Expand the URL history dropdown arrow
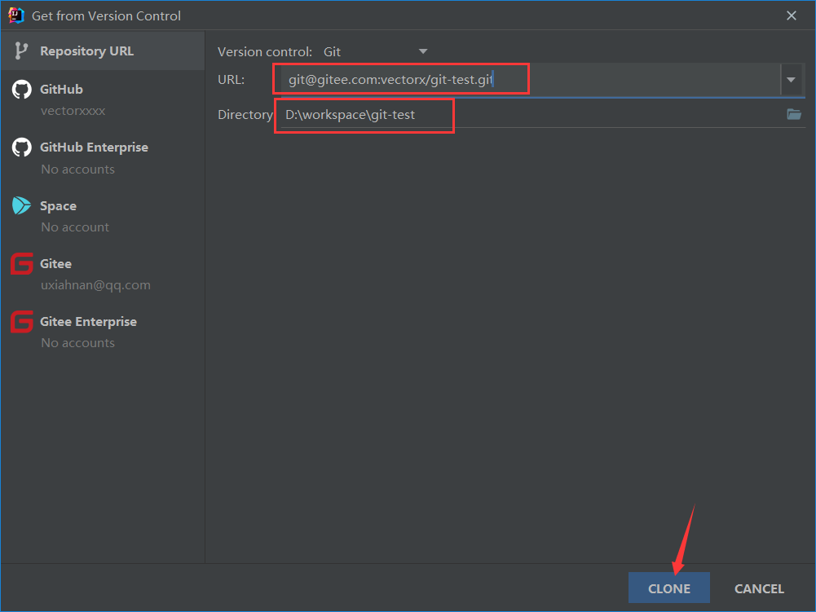 pyautogui.click(x=791, y=80)
